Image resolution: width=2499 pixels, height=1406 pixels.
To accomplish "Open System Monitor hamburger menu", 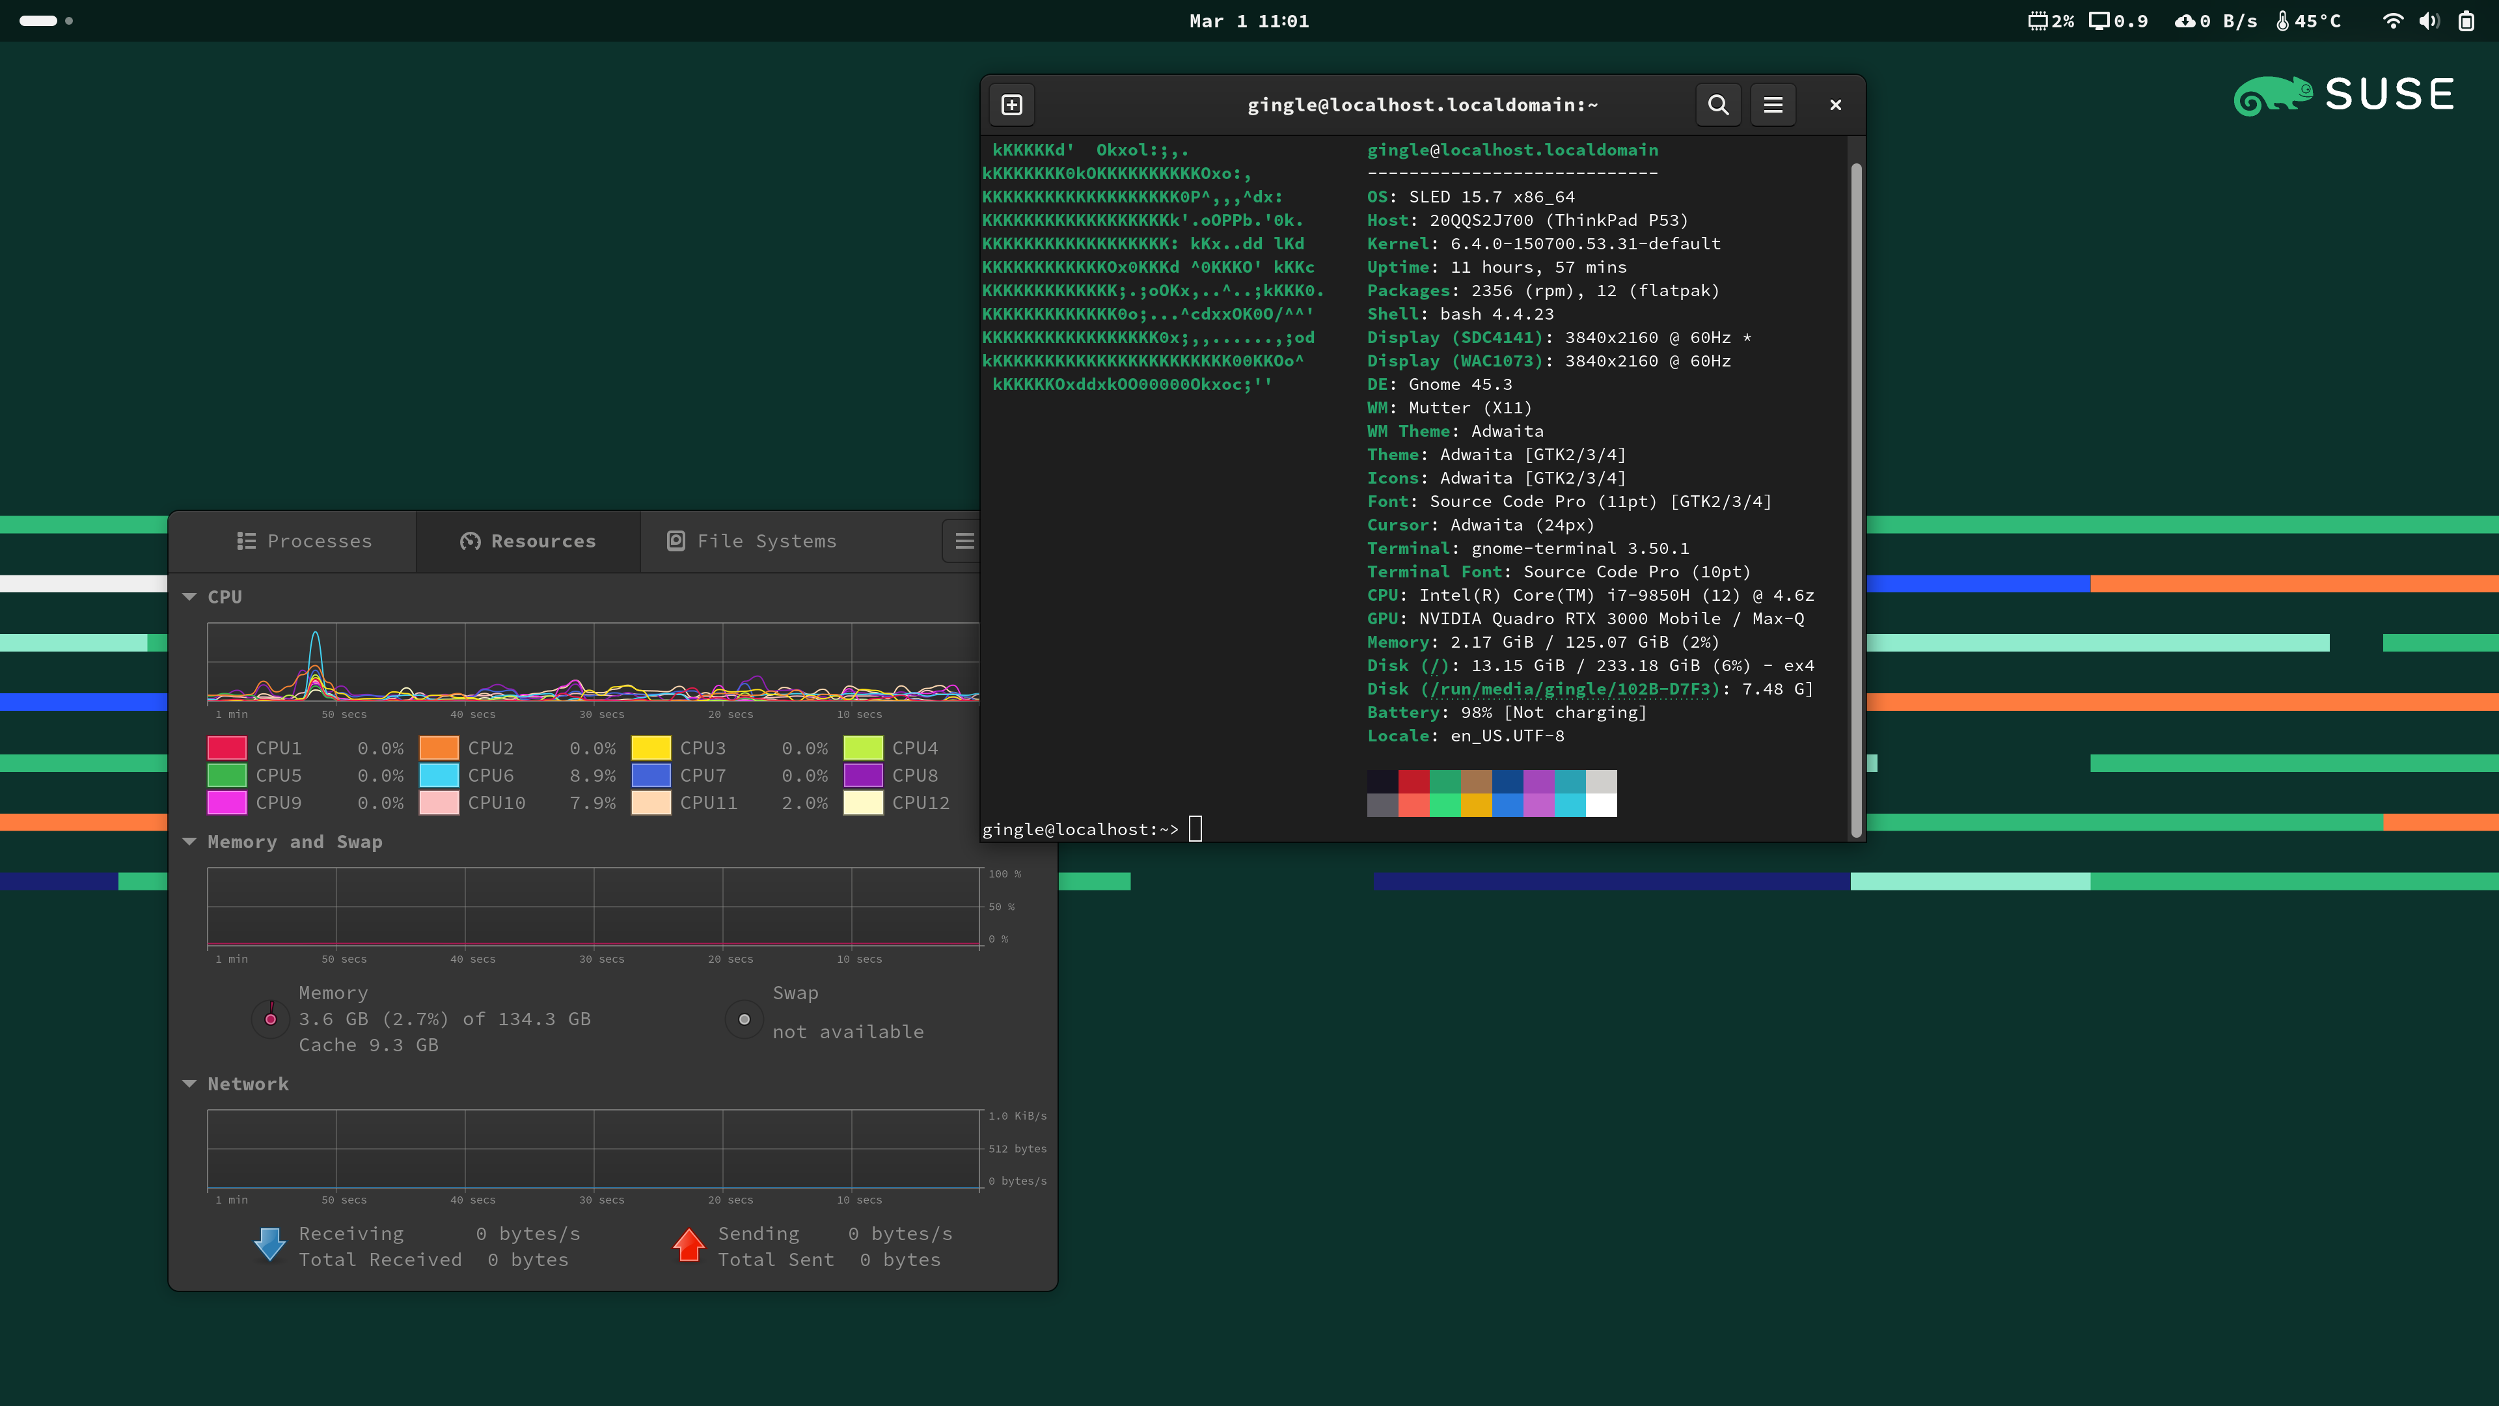I will 963,542.
